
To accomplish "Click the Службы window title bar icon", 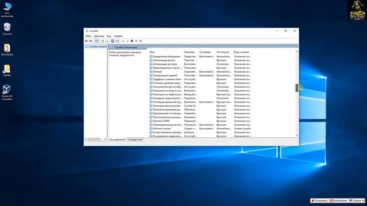I will coord(87,31).
